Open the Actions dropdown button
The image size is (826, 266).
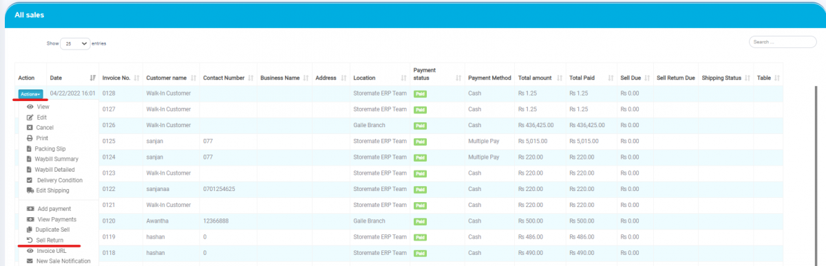coord(30,93)
